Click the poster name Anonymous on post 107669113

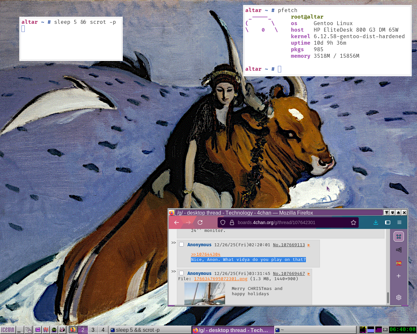pos(199,245)
